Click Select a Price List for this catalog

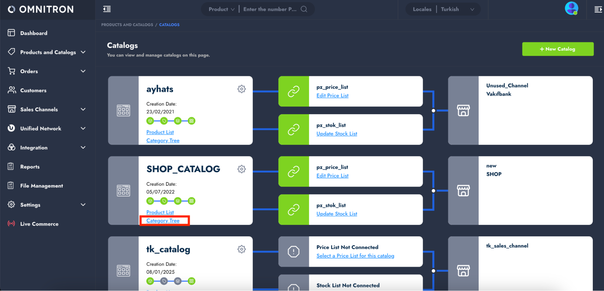click(x=355, y=256)
